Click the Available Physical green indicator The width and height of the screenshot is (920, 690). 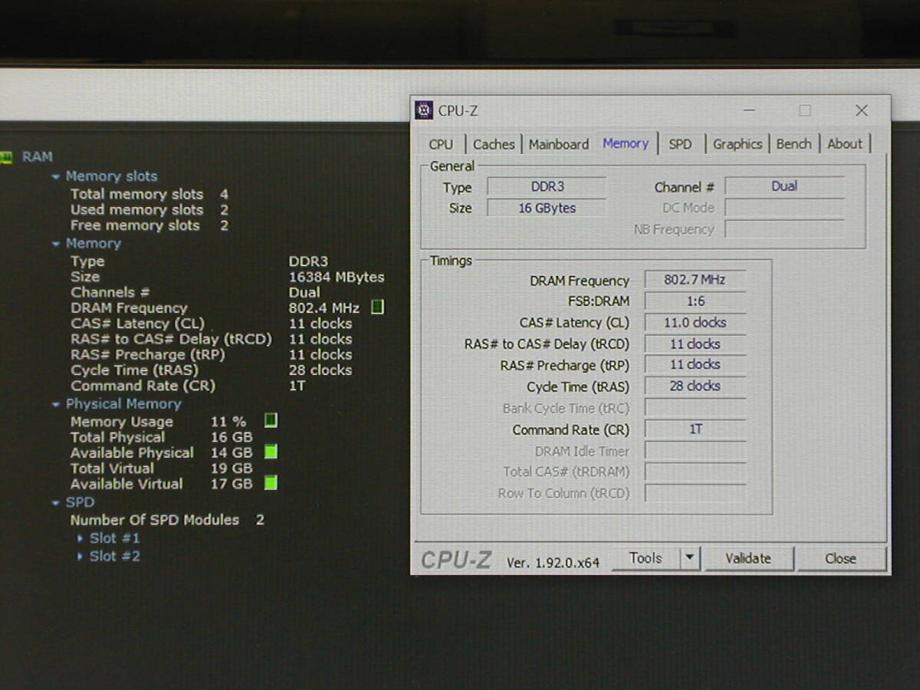271,452
